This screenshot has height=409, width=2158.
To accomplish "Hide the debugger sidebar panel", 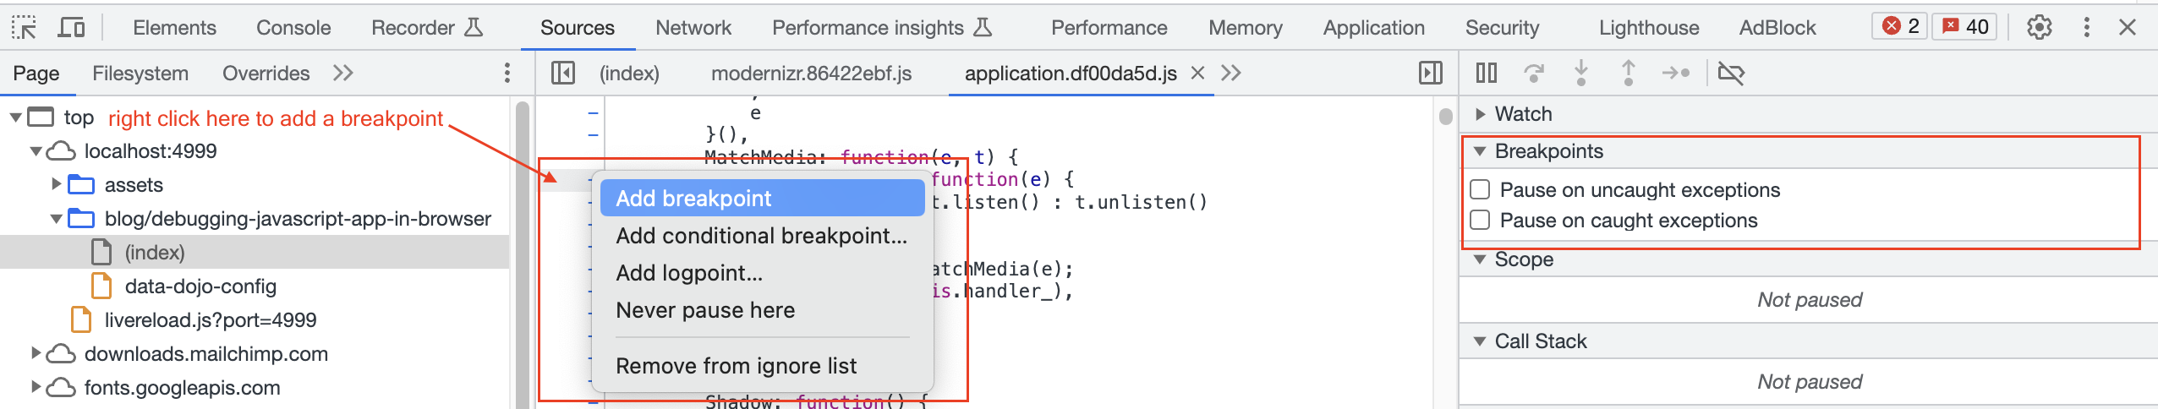I will pos(1430,74).
